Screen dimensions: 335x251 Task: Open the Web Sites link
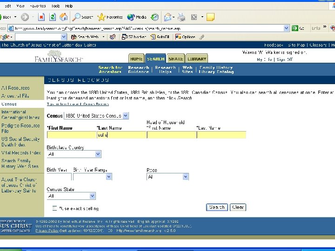click(188, 70)
